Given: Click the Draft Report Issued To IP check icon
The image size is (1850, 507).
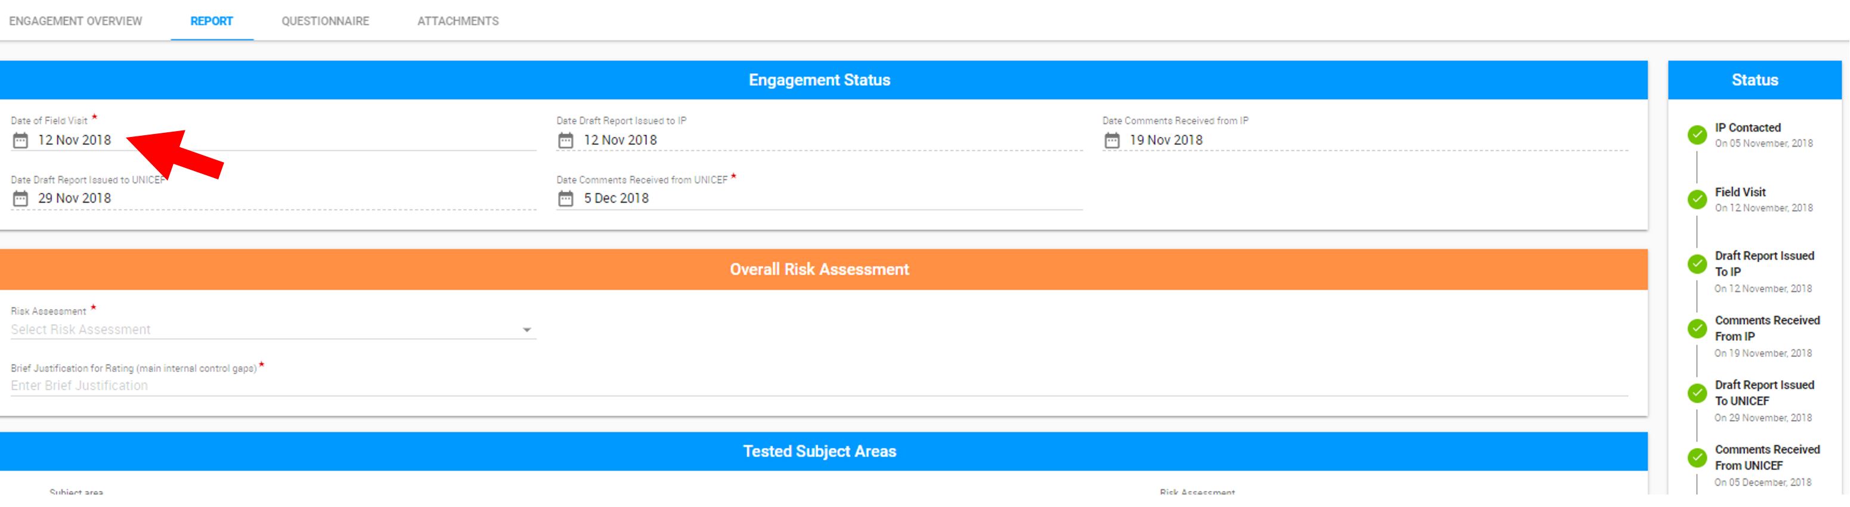Looking at the screenshot, I should point(1697,263).
